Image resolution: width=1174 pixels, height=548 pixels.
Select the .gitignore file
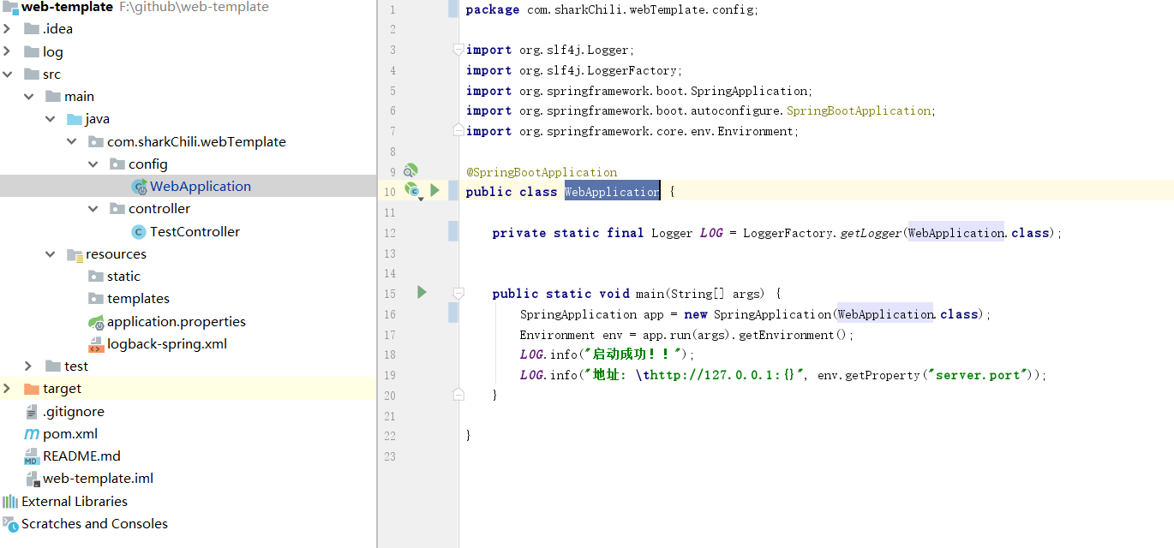coord(73,412)
